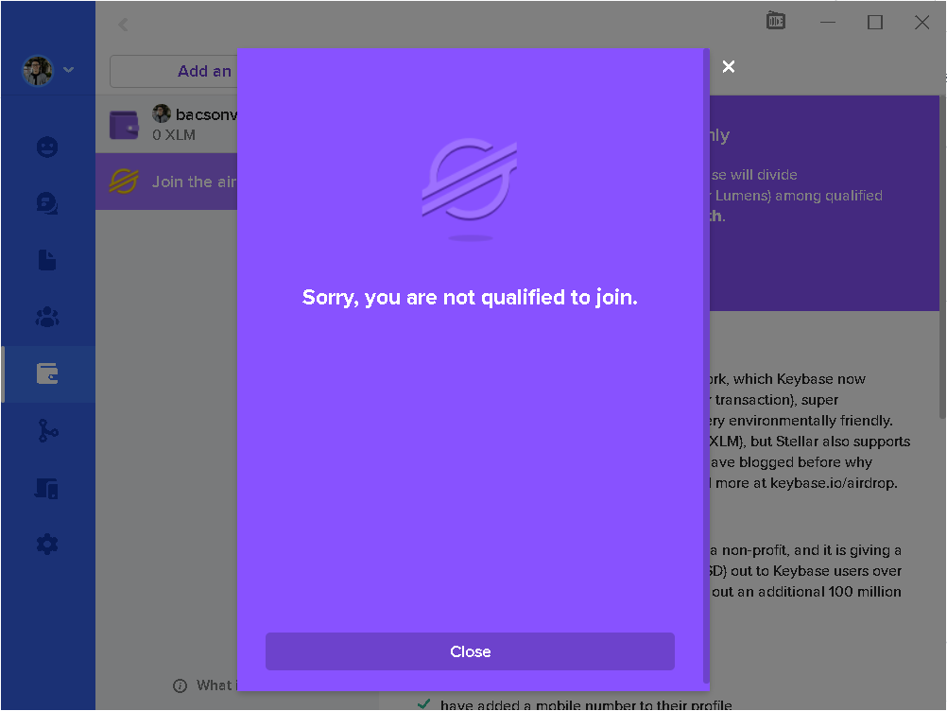Image resolution: width=947 pixels, height=711 pixels.
Task: Click the Teams icon in the sidebar
Action: 47,317
